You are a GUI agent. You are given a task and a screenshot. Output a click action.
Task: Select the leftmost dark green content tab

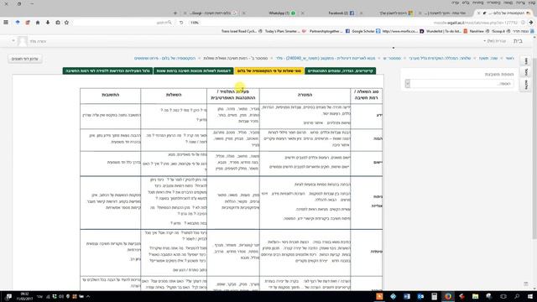pyautogui.click(x=107, y=70)
